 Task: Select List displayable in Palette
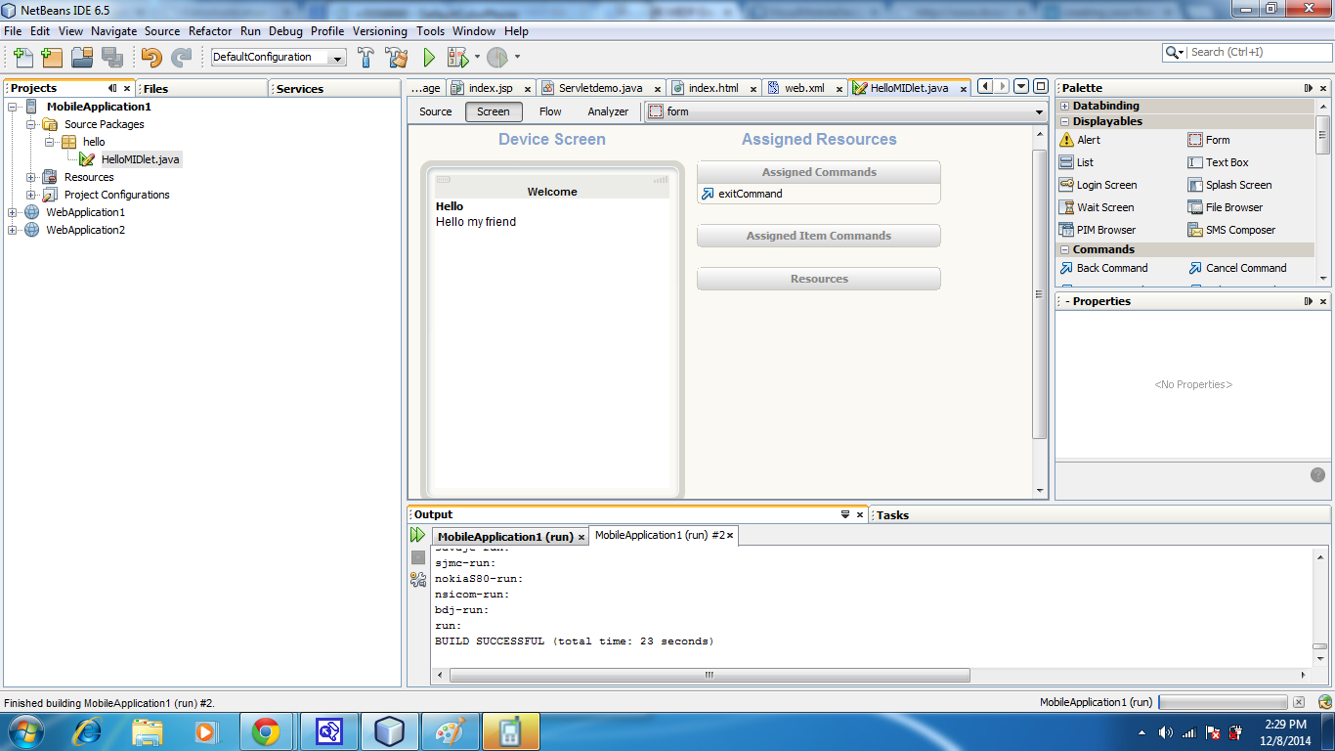1077,162
